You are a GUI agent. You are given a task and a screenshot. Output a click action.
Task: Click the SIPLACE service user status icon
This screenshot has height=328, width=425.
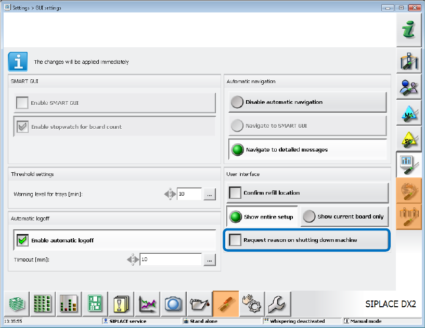[106, 321]
